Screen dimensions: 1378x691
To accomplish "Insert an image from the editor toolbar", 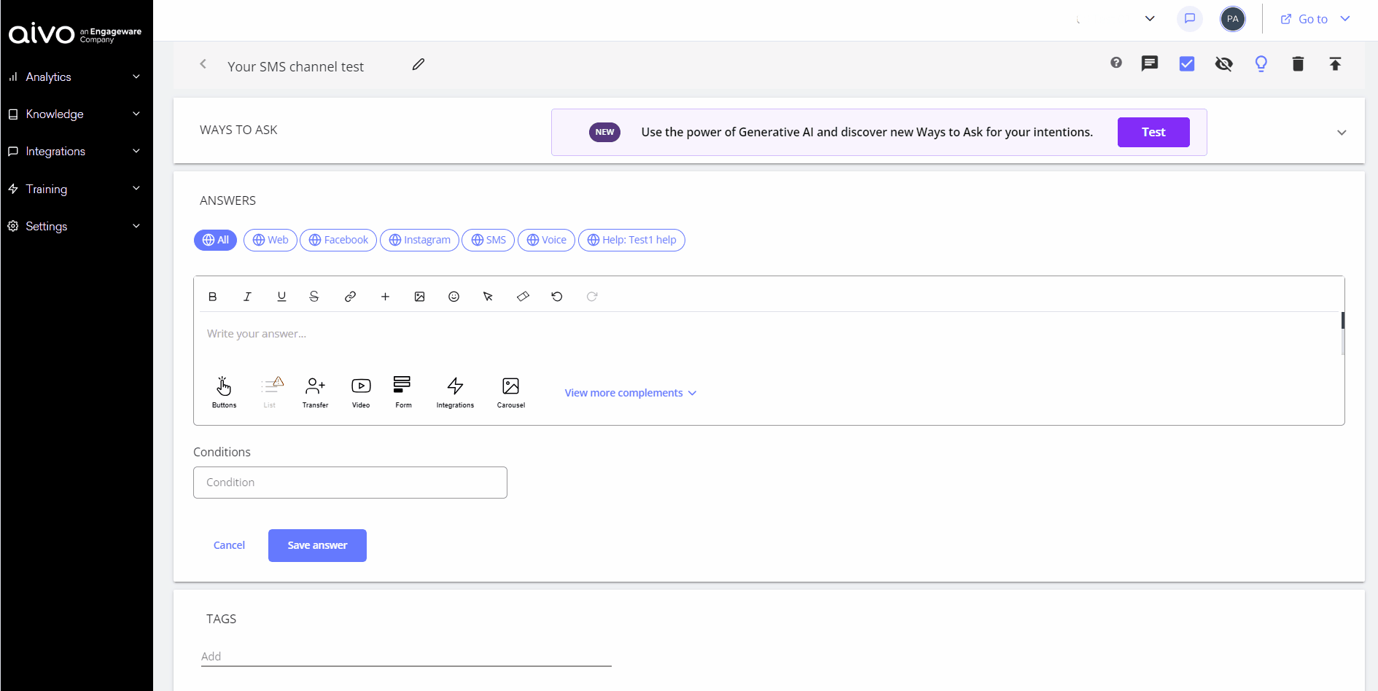I will (420, 297).
